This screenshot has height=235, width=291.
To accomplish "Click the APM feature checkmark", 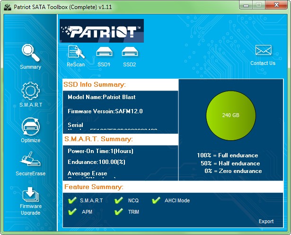I will [72, 212].
